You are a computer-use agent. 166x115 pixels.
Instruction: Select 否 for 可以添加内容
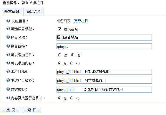coord(72,63)
